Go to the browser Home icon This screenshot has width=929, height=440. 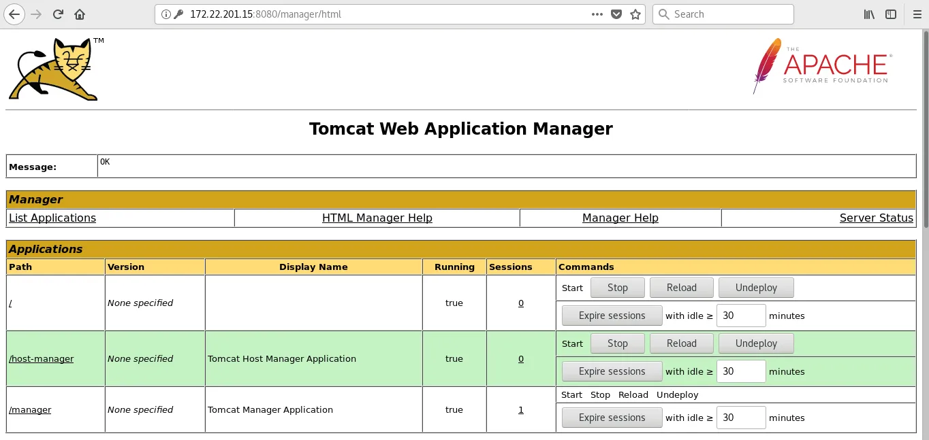80,14
